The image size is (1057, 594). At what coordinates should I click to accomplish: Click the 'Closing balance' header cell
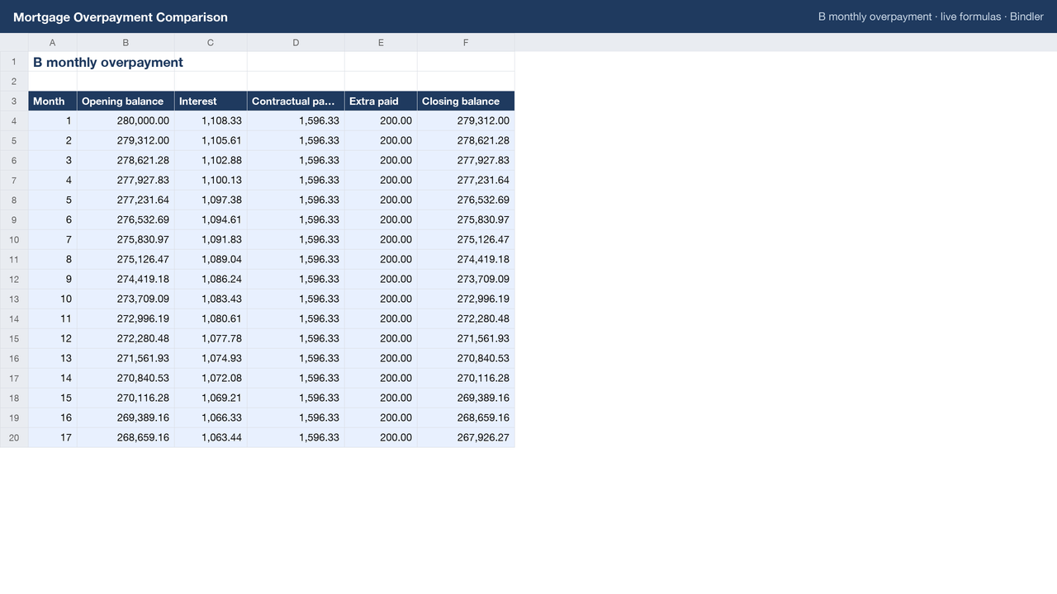(466, 101)
